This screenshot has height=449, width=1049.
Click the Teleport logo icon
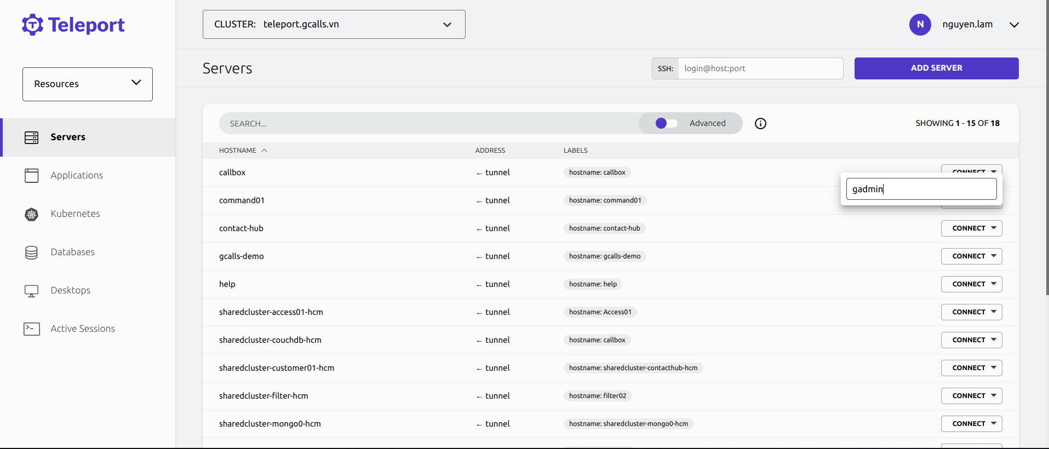pyautogui.click(x=32, y=25)
